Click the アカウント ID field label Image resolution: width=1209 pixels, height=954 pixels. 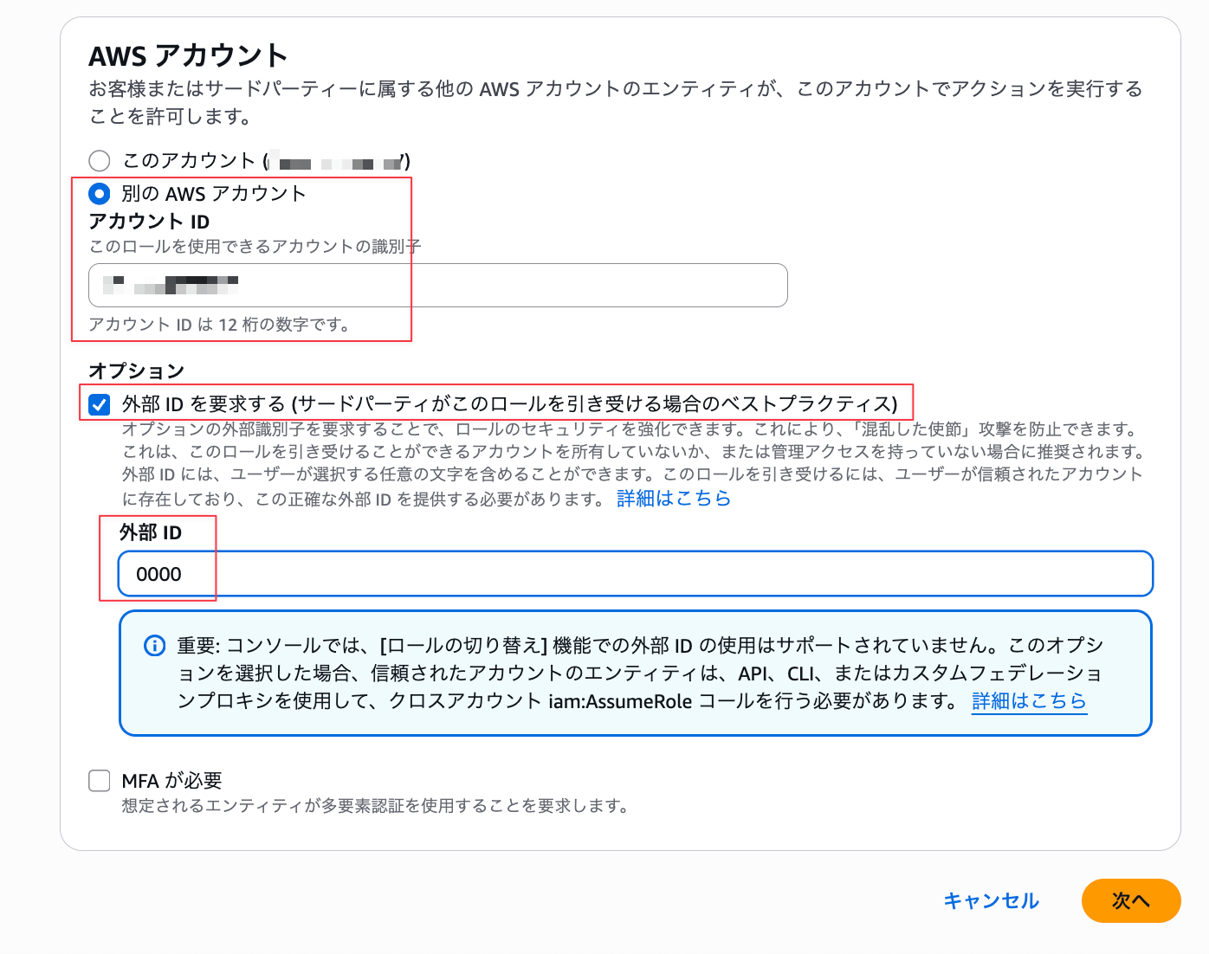pos(149,222)
